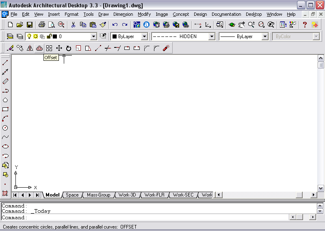
Task: Open the ByLayer color dropdown
Action: tap(145, 36)
